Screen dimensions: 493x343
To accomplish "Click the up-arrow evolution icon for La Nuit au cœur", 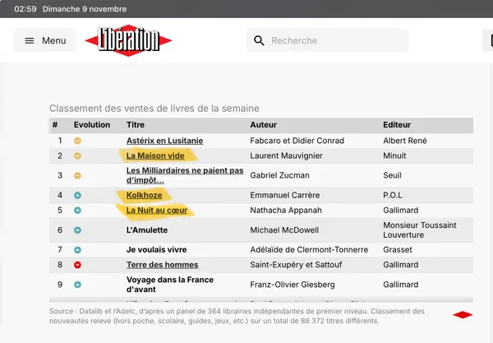I will click(x=77, y=211).
